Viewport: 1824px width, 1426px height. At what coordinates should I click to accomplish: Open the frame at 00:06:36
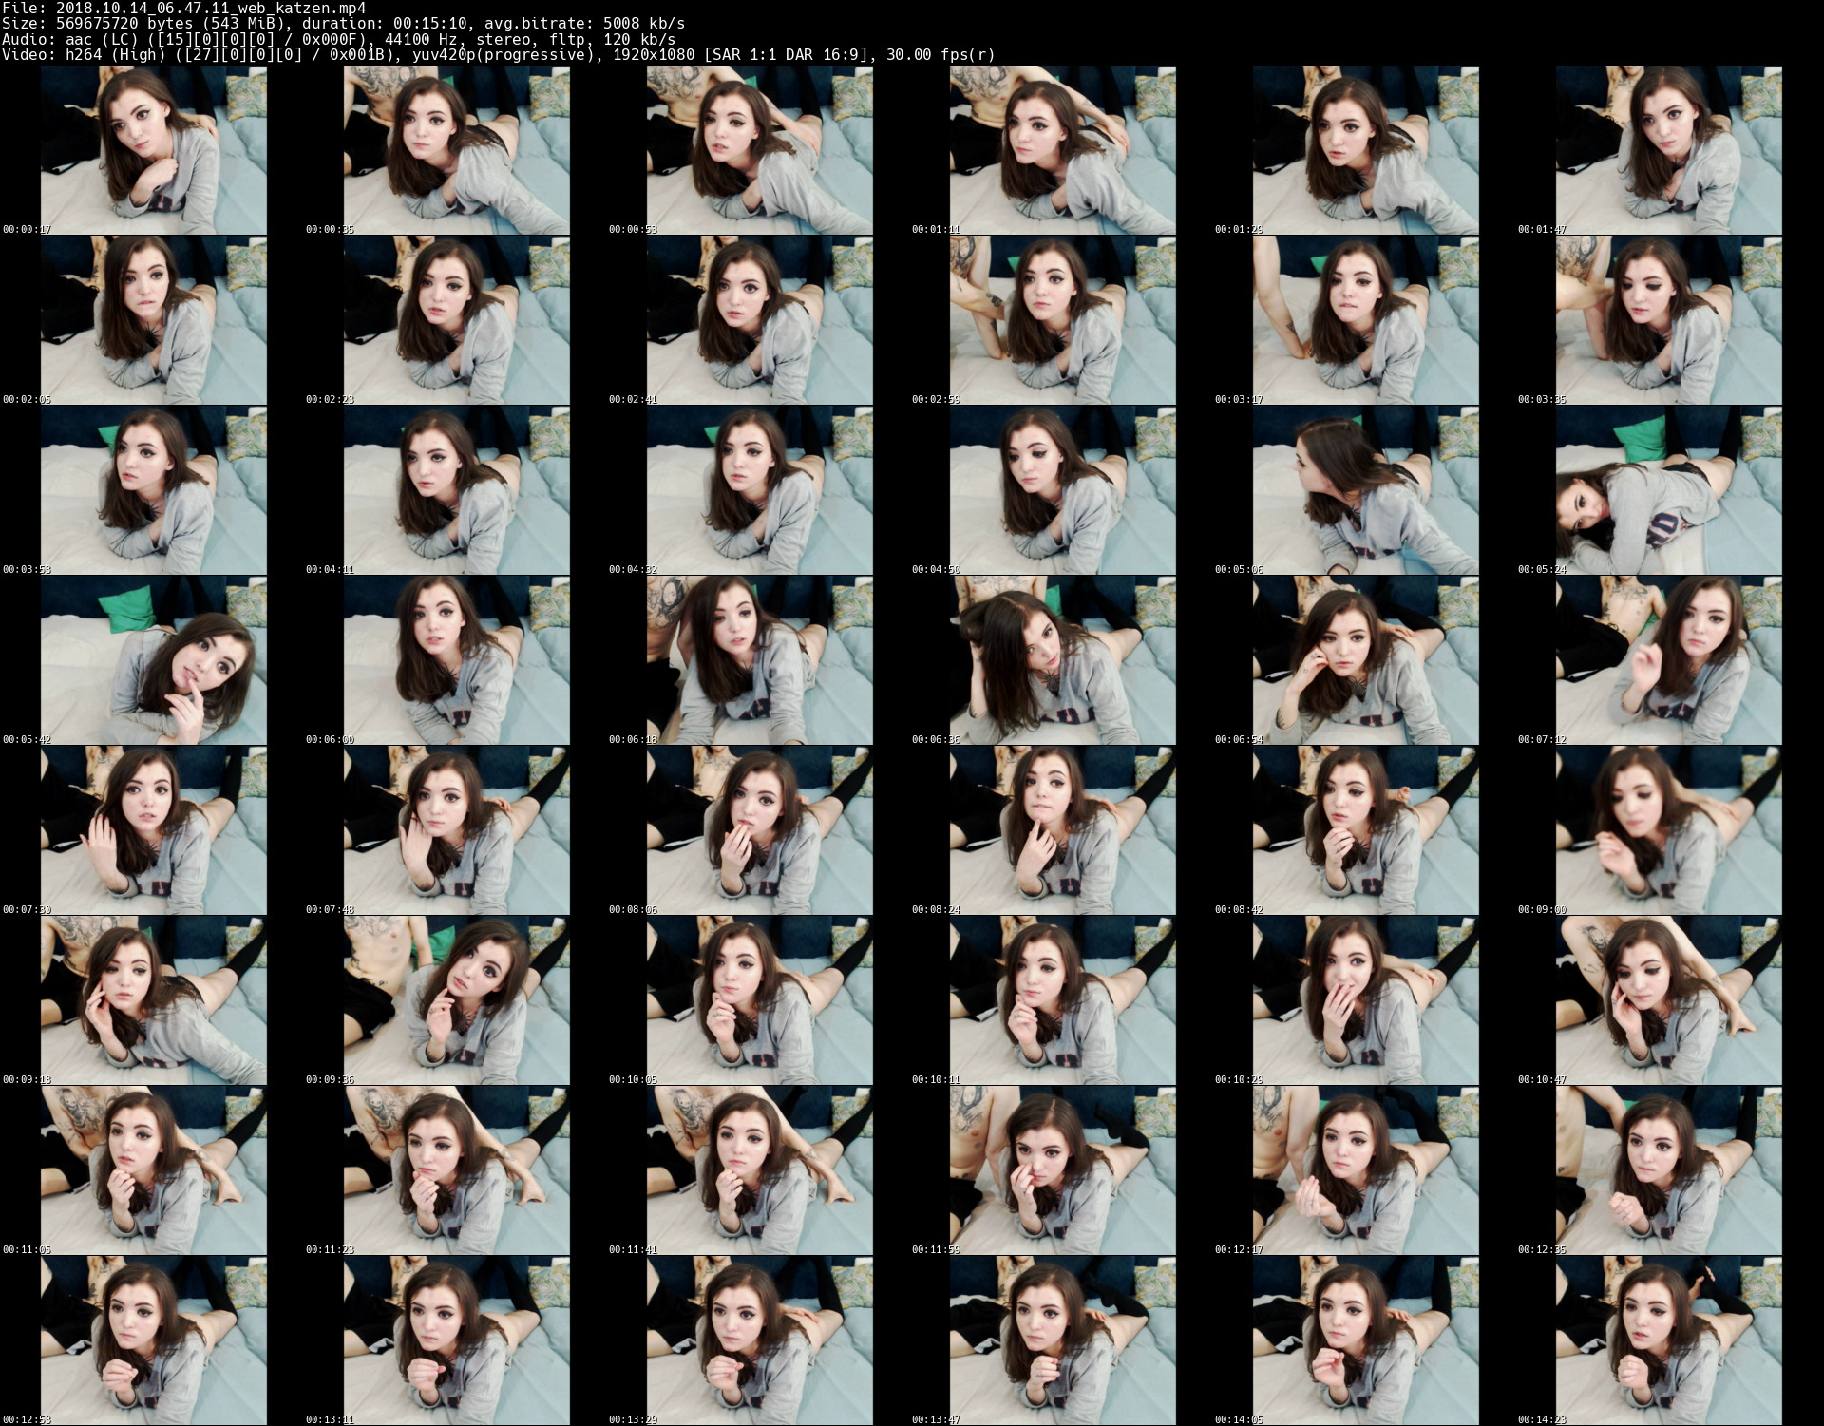1062,660
